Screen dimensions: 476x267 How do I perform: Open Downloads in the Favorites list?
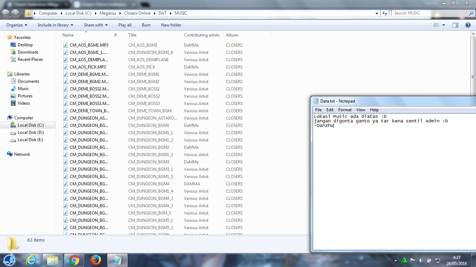28,52
